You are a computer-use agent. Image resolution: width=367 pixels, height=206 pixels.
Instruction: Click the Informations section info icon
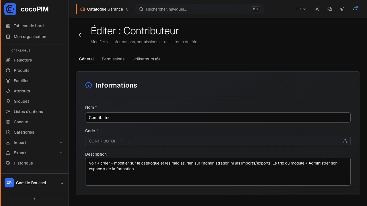tap(89, 85)
